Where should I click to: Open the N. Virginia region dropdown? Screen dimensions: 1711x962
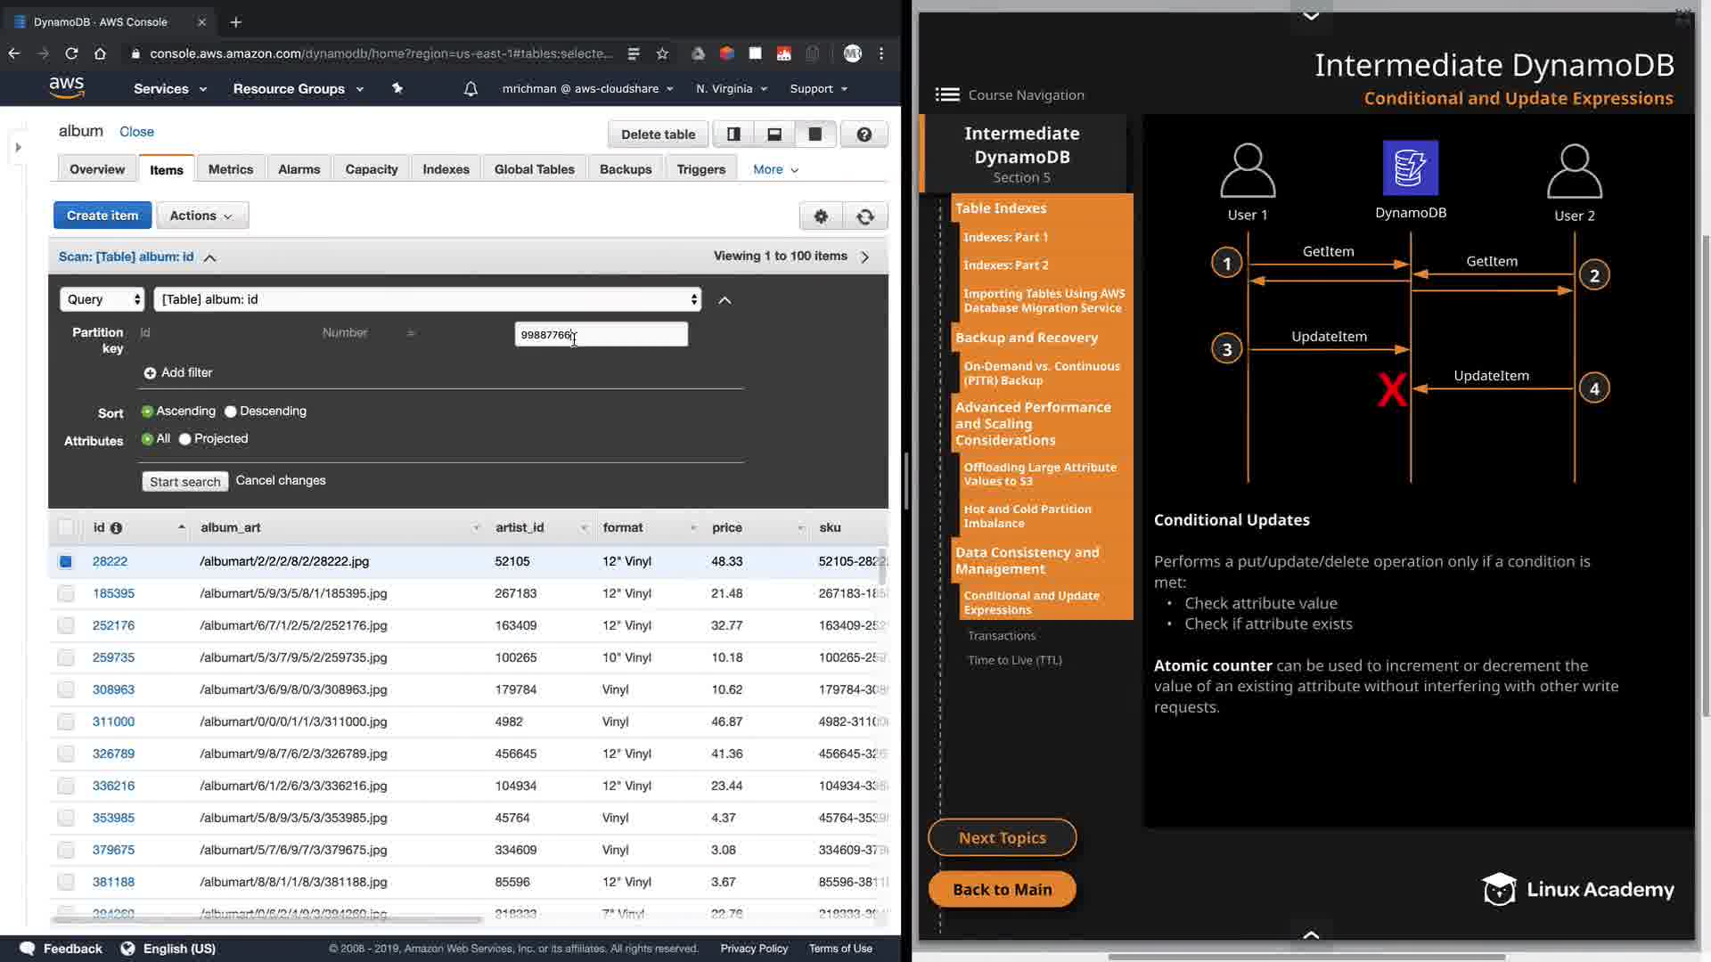(731, 89)
